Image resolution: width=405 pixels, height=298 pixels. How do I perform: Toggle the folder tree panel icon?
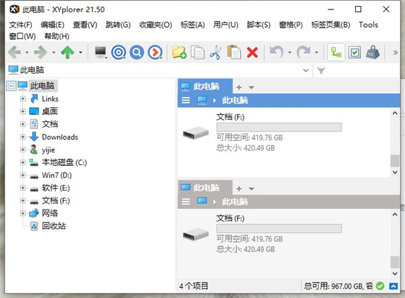coord(336,53)
